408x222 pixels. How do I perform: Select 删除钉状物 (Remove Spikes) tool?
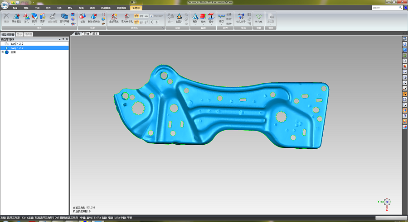point(93,17)
